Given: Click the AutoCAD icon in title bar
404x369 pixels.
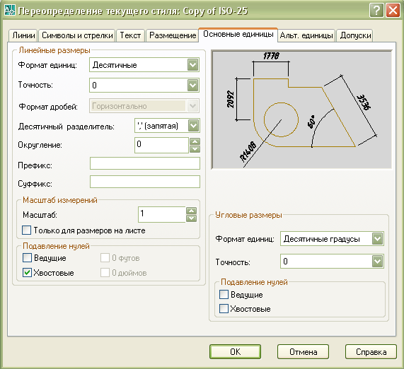Looking at the screenshot, I should pyautogui.click(x=9, y=10).
